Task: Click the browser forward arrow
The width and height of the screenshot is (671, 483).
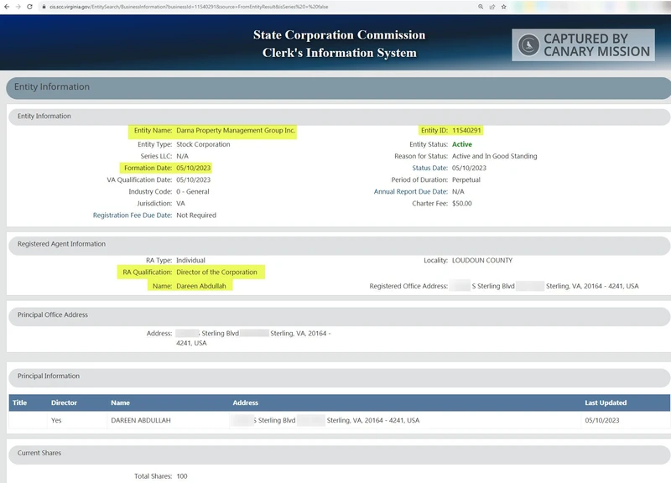Action: 18,6
